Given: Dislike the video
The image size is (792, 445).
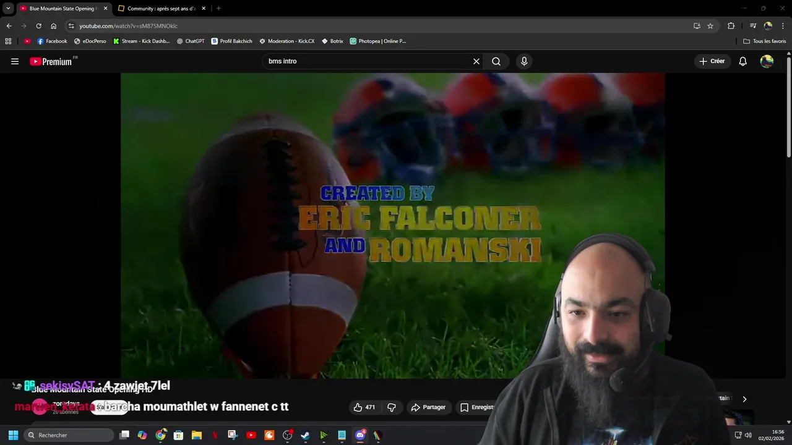Looking at the screenshot, I should click(x=392, y=407).
